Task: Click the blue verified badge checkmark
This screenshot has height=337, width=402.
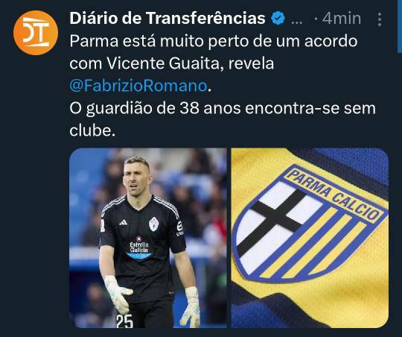Action: point(278,19)
